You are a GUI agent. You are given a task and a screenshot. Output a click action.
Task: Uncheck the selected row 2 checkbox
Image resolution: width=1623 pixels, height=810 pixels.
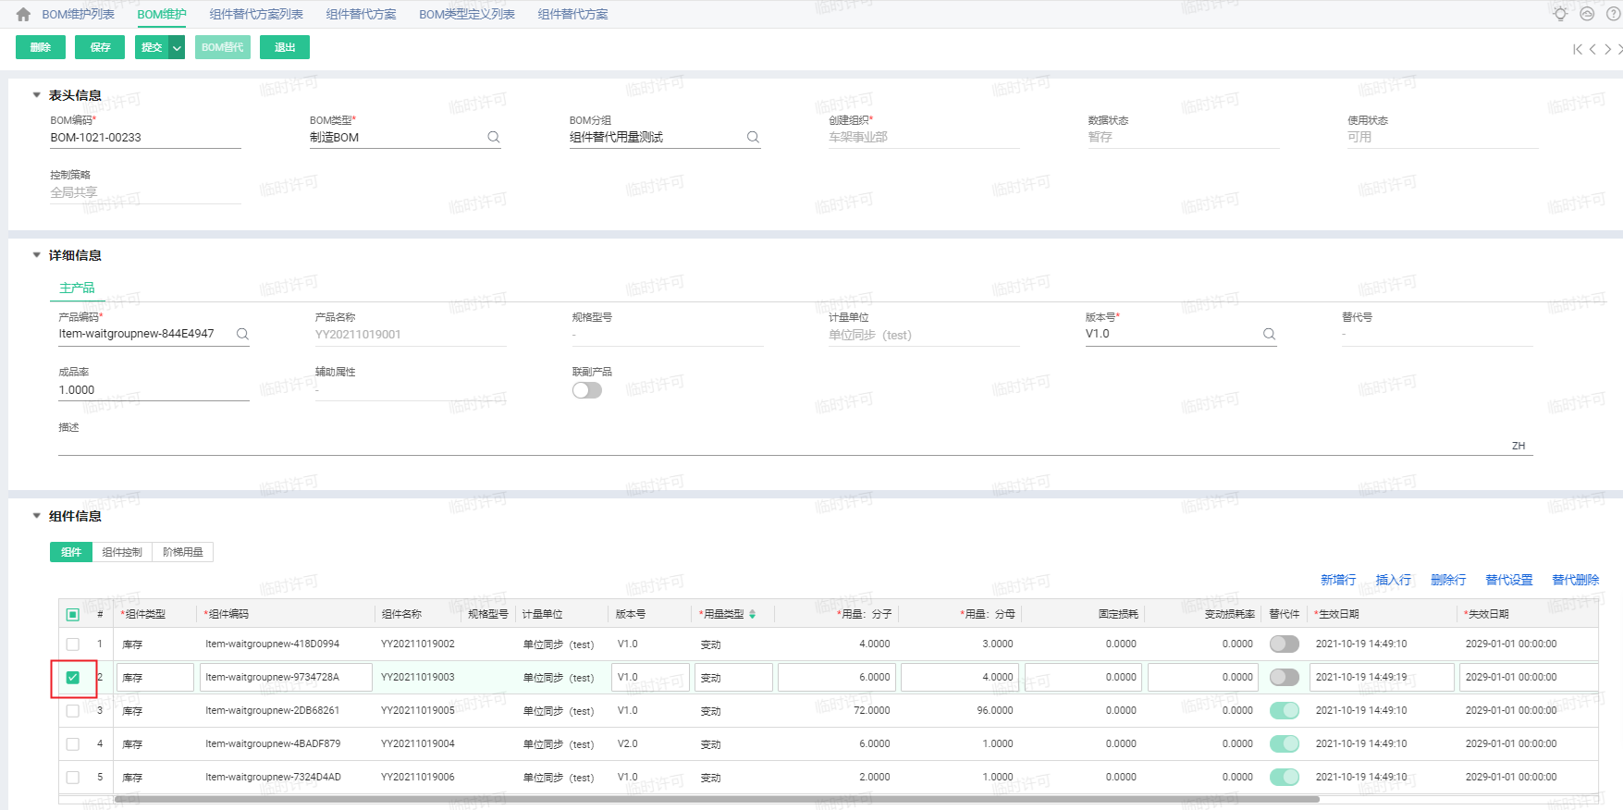[73, 678]
